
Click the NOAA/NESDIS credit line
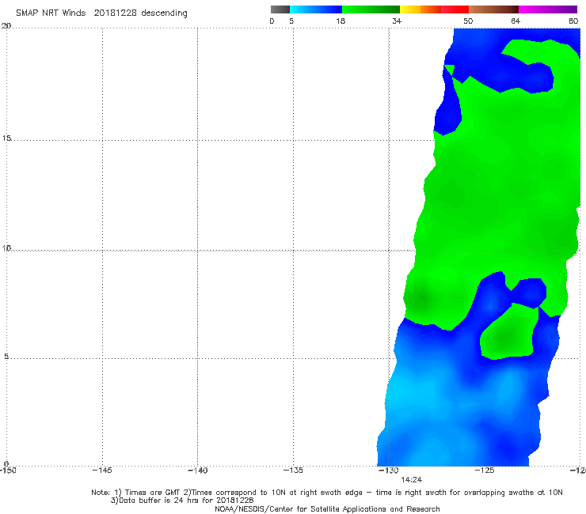pos(327,508)
